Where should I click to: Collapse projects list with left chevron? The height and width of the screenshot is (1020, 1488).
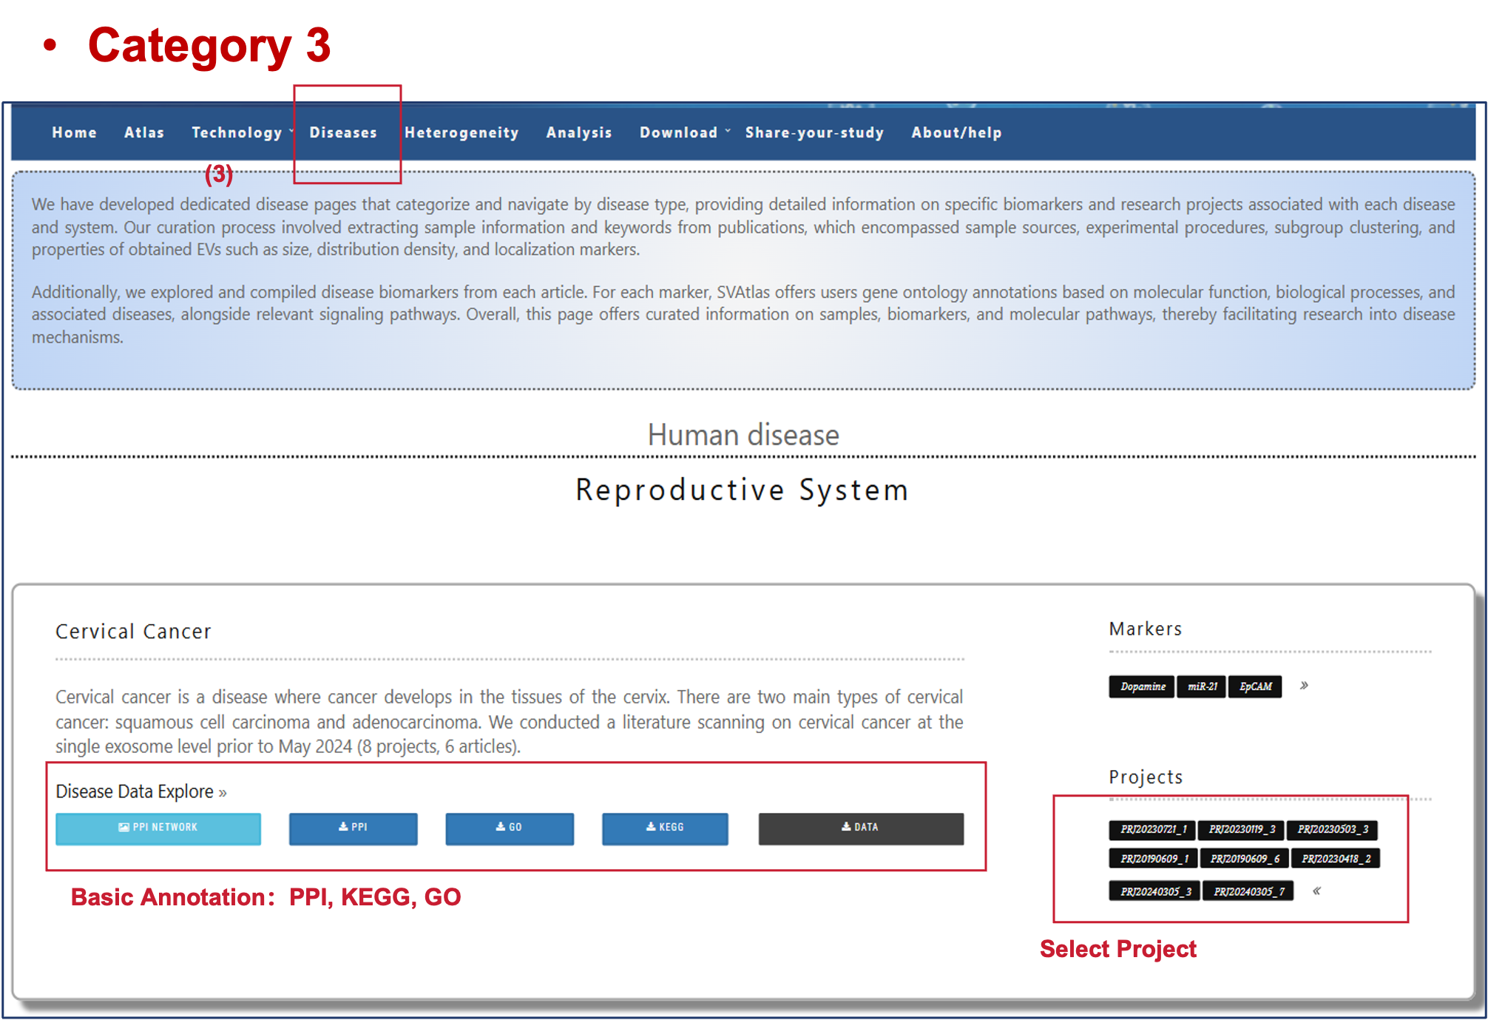(x=1316, y=891)
